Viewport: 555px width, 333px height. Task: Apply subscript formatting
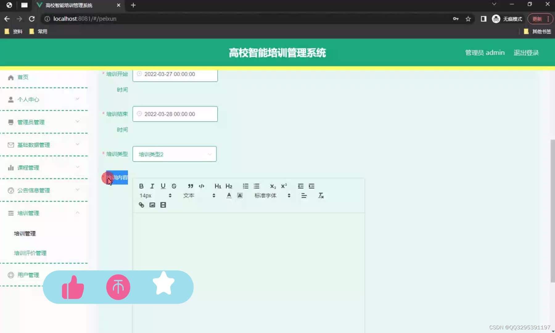273,186
